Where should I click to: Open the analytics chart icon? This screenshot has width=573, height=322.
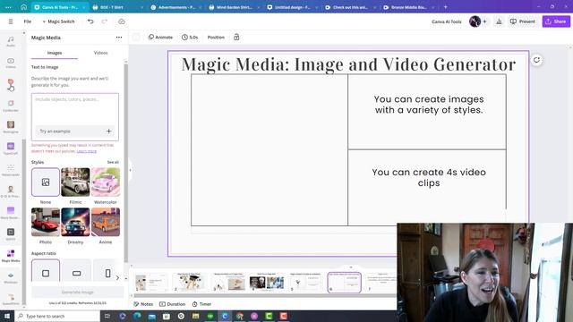pos(499,21)
